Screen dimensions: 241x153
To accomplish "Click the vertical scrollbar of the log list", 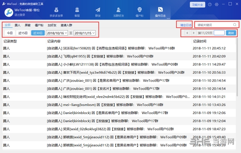I will click(237, 67).
